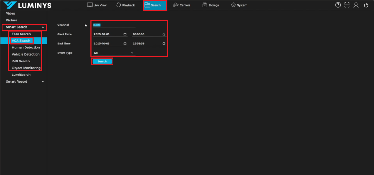Screen dimensions: 374x175
Task: Open the End Time calendar picker icon
Action: coord(125,43)
